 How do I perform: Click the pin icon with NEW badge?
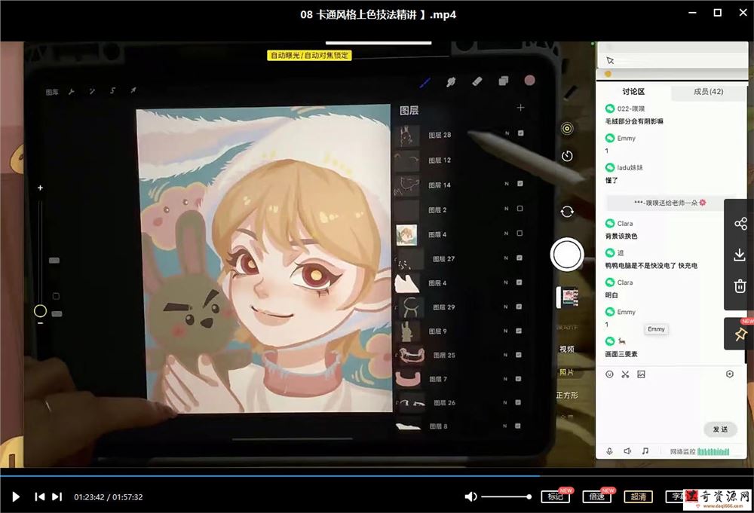740,334
